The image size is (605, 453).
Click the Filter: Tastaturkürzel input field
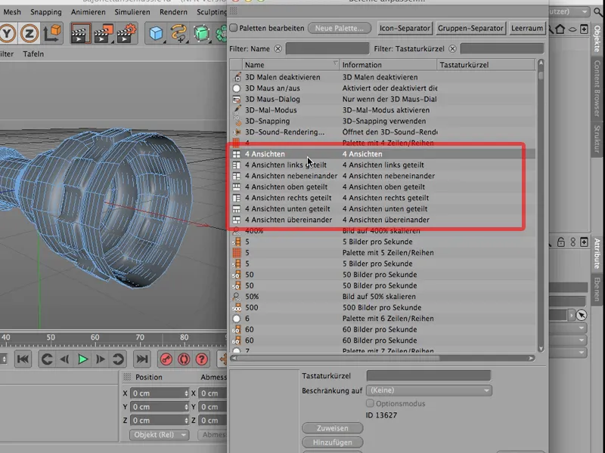click(x=502, y=48)
